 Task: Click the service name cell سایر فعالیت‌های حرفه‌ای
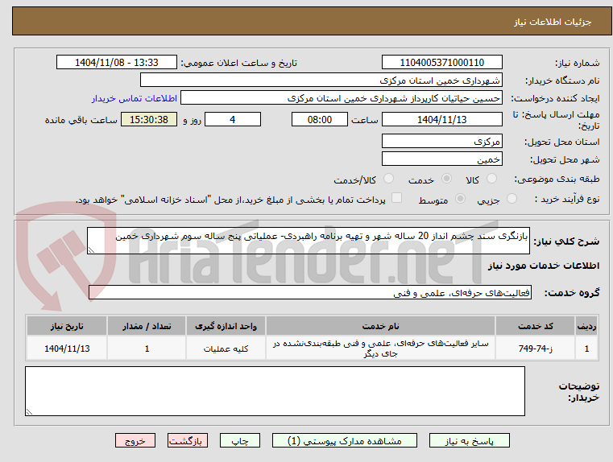click(x=380, y=349)
